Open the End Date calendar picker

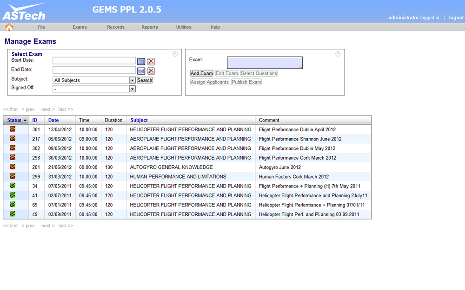coord(141,71)
